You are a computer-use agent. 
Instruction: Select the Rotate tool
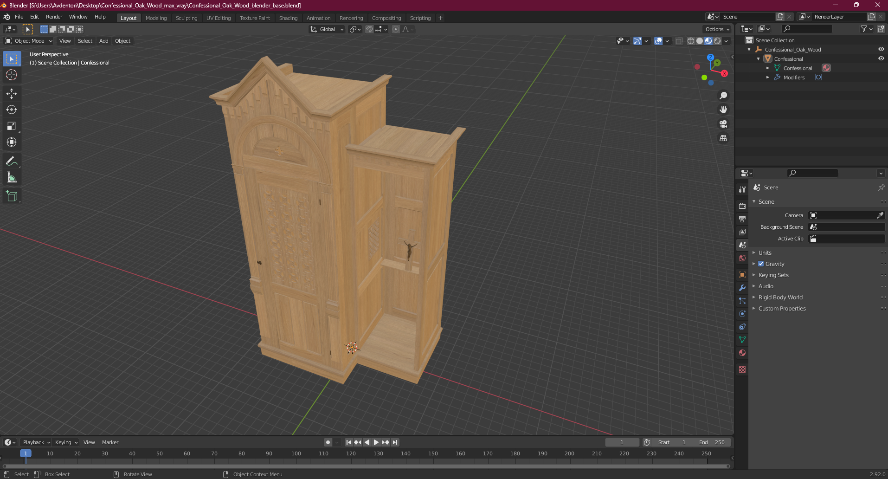click(12, 110)
